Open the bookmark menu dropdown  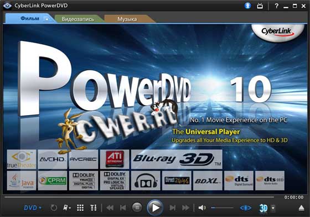(66, 208)
